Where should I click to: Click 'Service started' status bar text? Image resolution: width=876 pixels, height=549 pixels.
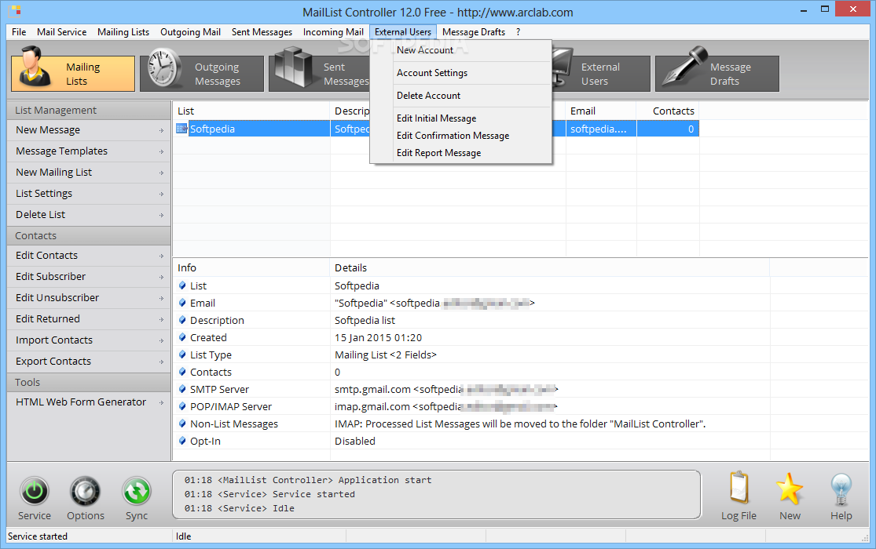(38, 536)
